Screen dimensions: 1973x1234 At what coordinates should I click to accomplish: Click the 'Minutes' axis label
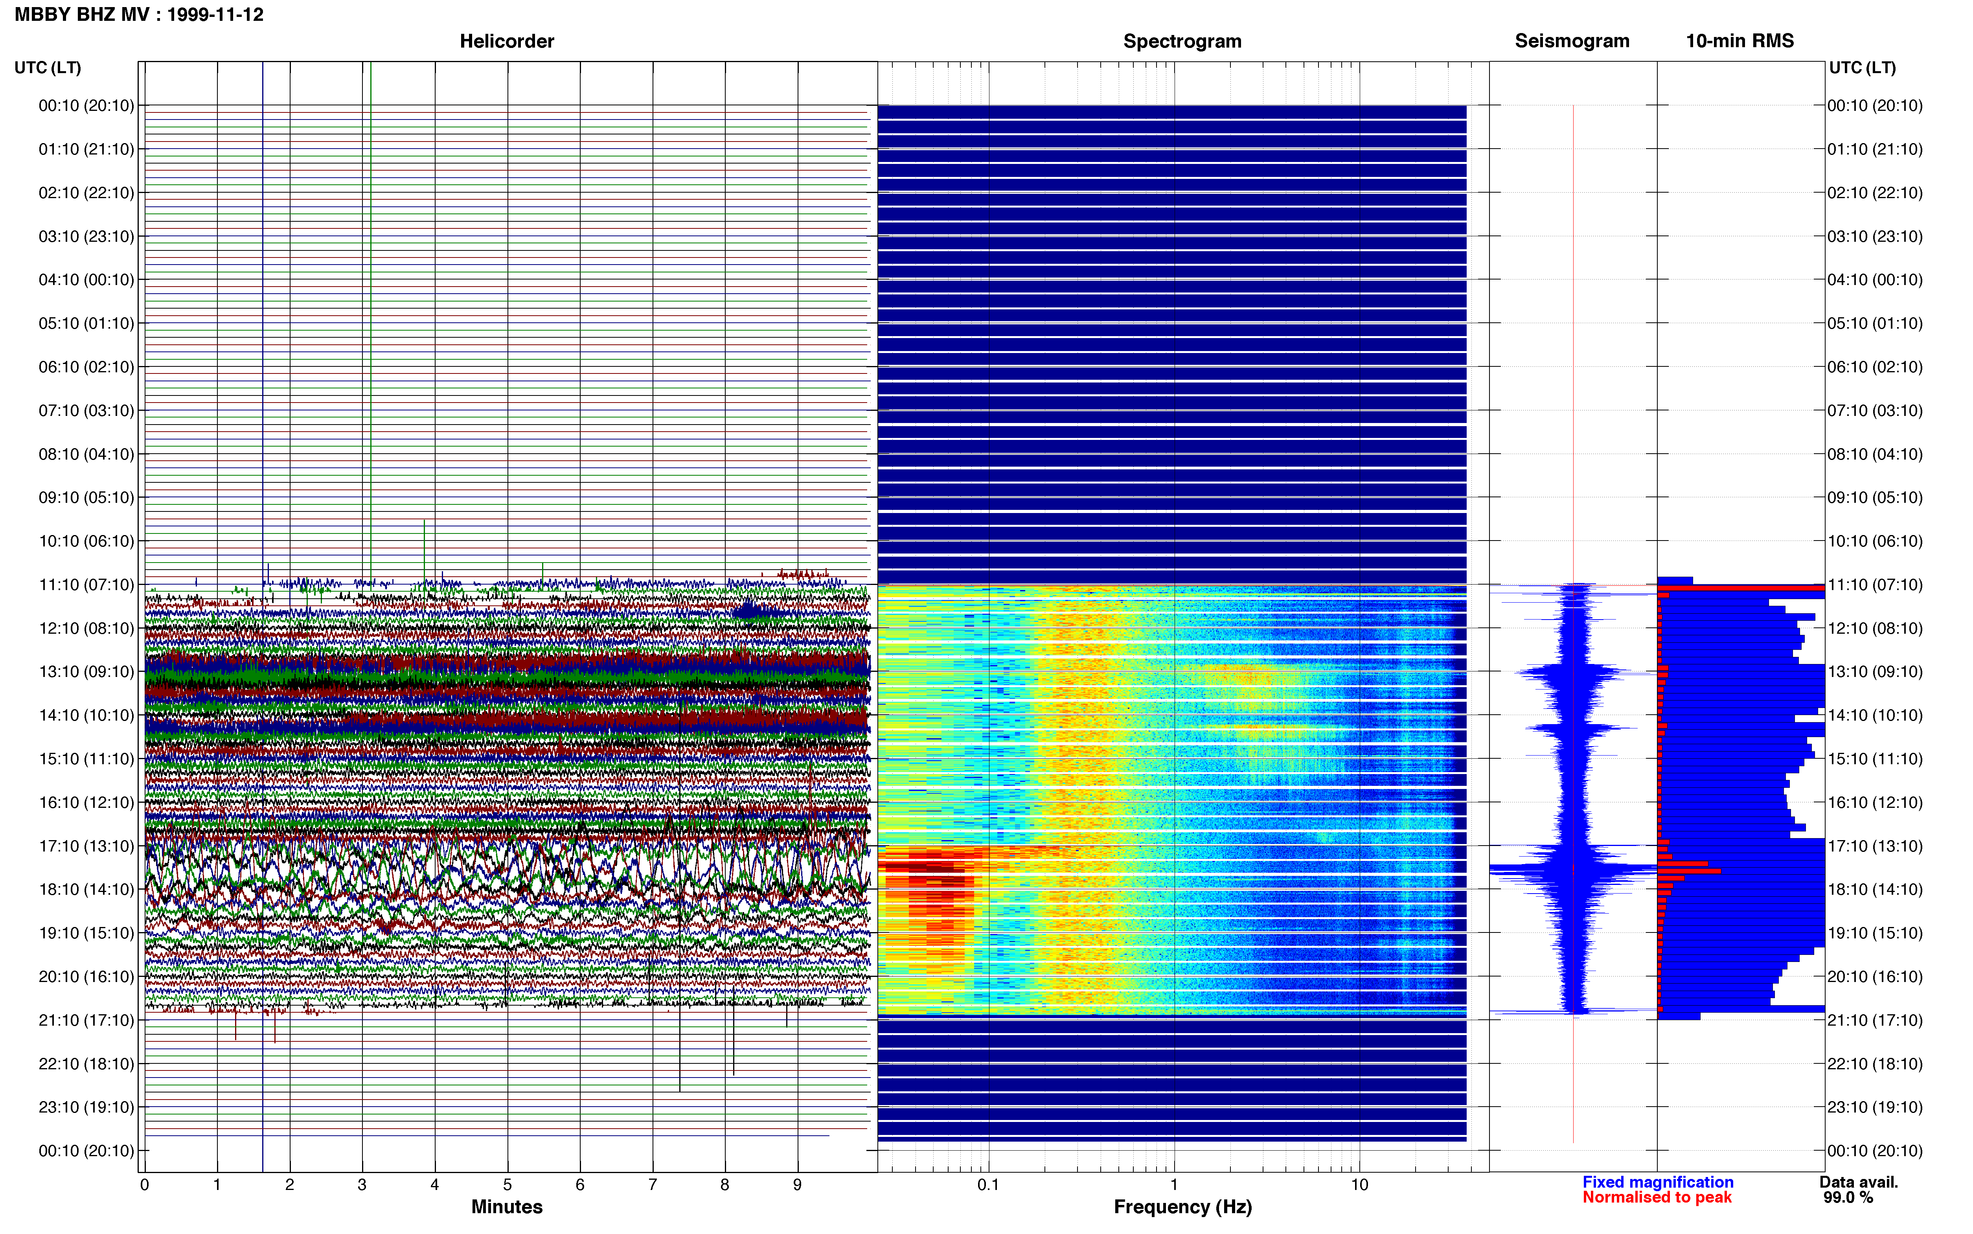507,1206
